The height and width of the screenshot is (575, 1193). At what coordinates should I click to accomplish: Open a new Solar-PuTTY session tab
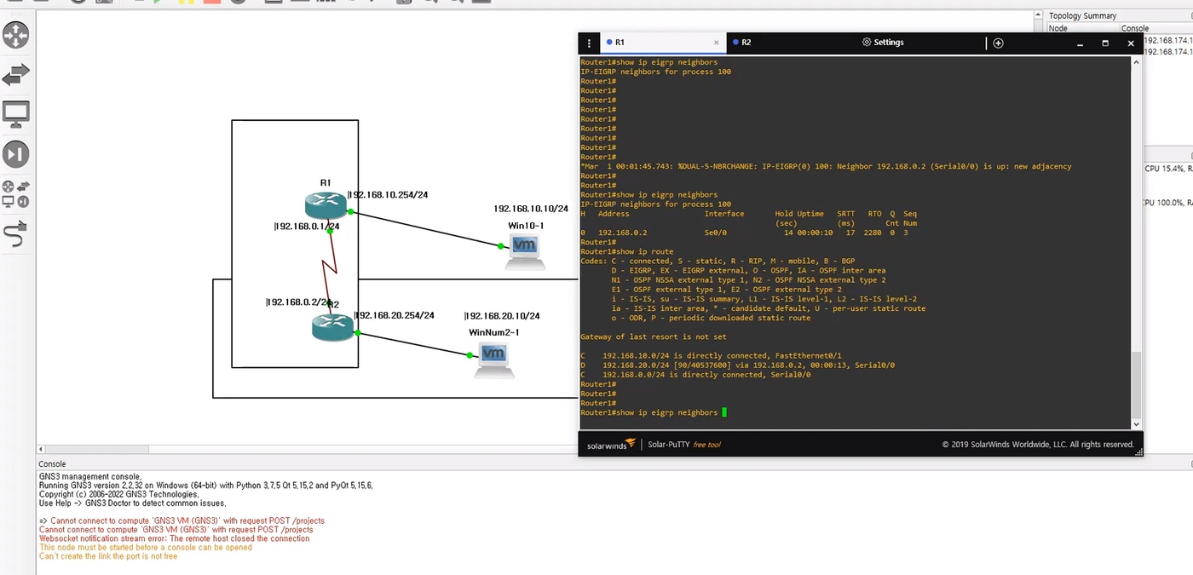pyautogui.click(x=998, y=43)
